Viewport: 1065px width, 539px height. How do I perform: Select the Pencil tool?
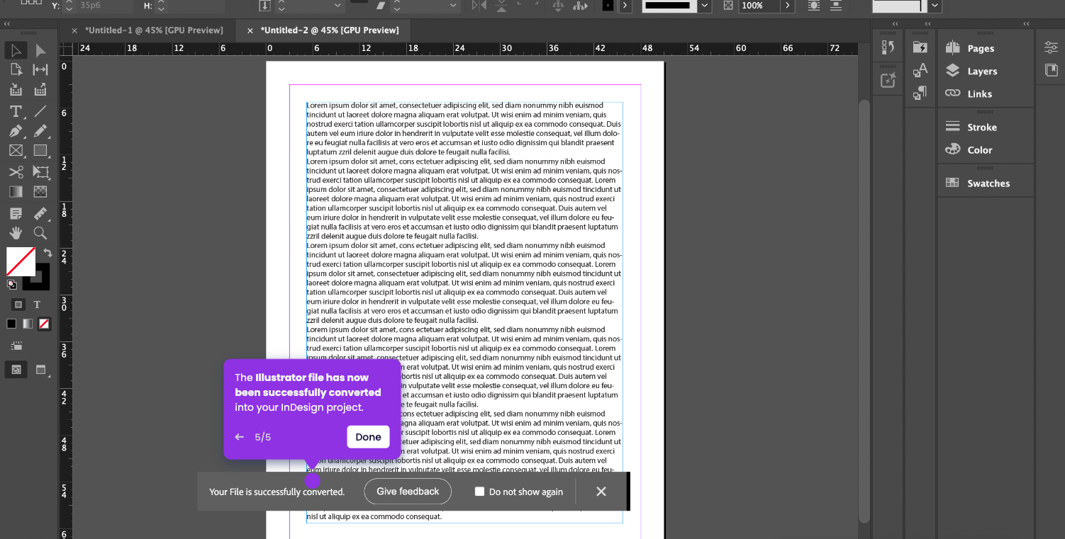pyautogui.click(x=40, y=131)
